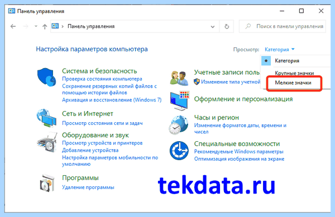Open Проверка состояния компьютера link
335x217 pixels.
click(x=102, y=79)
